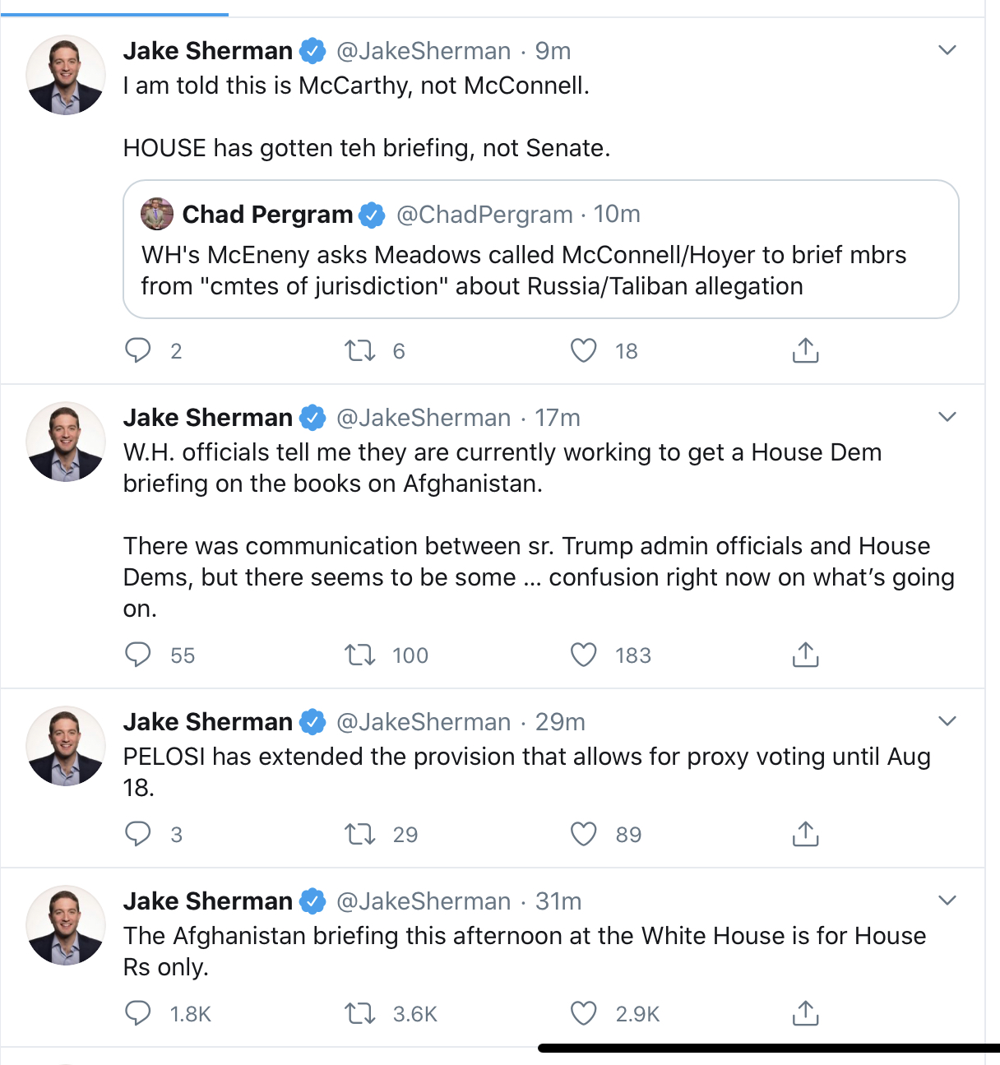Screen dimensions: 1000x1065
Task: Reply to the McCarthy not McConnell tweet
Action: tap(138, 351)
